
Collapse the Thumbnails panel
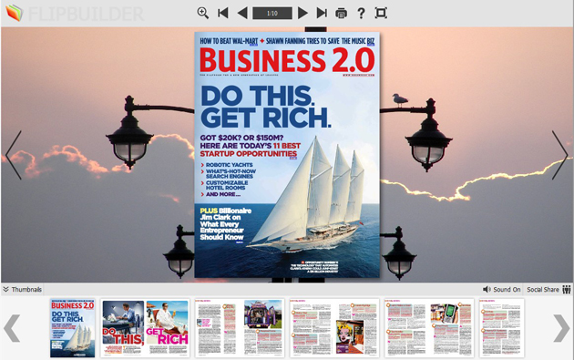[x=23, y=289]
